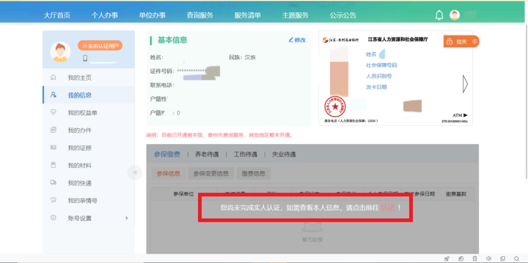This screenshot has width=528, height=263.
Task: Open 公示公告 in top navigation
Action: tap(343, 15)
